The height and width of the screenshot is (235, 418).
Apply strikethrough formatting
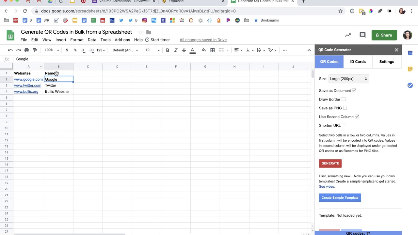[184, 50]
